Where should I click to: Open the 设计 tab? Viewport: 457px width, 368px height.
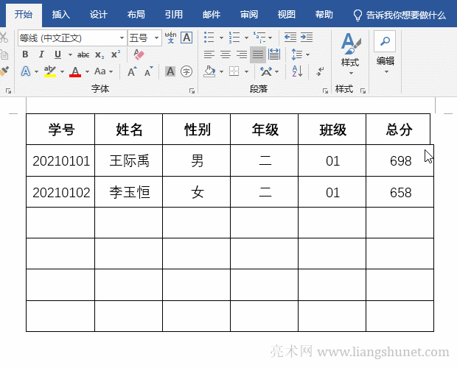(x=99, y=15)
